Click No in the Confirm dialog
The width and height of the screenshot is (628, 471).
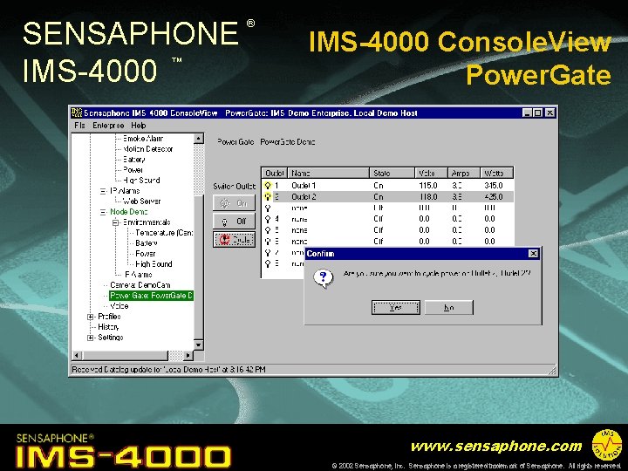click(449, 308)
